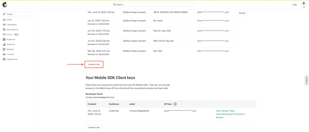309x132 pixels.
Task: Click the Audience column header in SDK table
Action: (x=114, y=104)
